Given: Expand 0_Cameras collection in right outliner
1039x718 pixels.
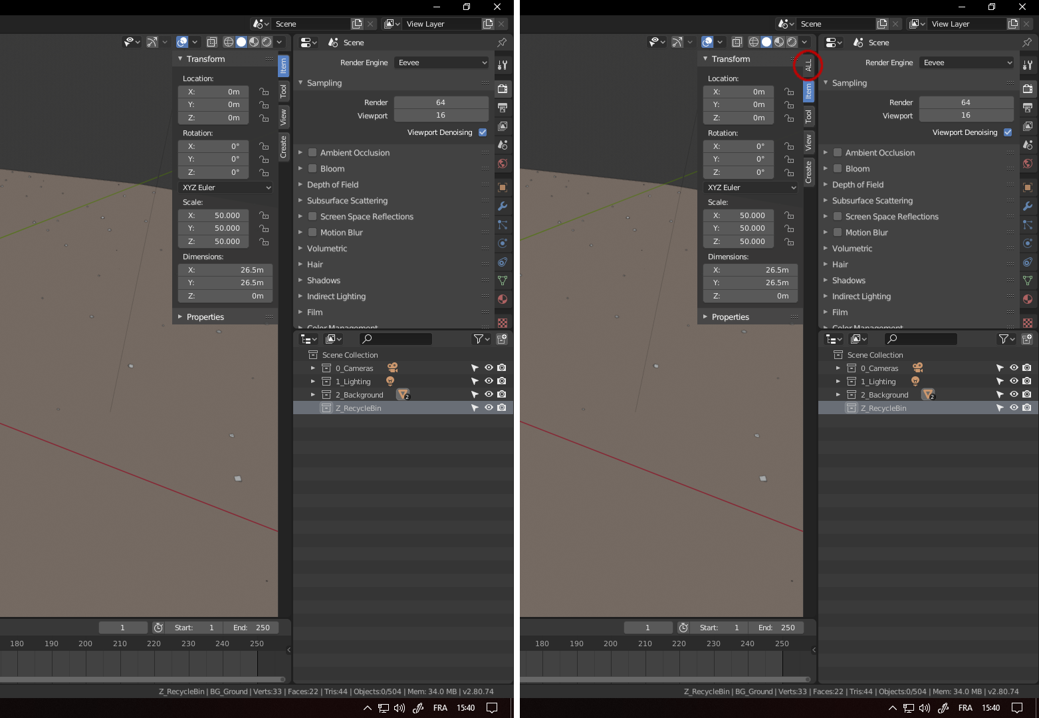Looking at the screenshot, I should click(838, 368).
